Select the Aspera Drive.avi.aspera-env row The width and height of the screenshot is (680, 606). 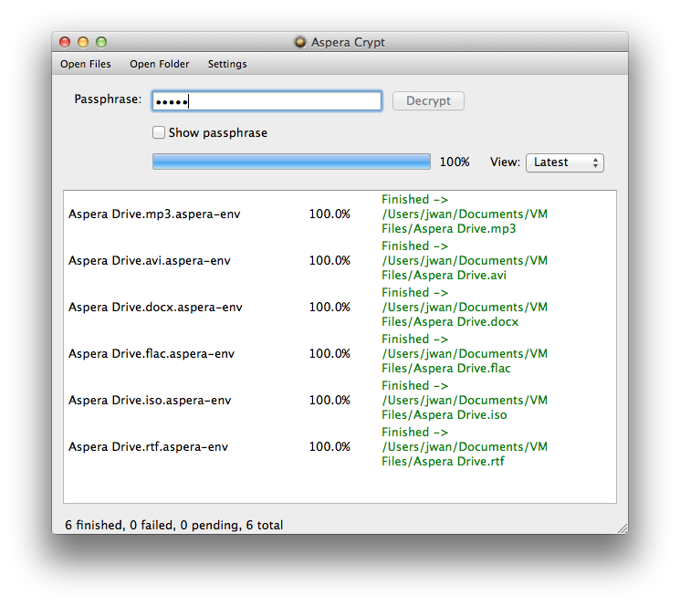[x=150, y=261]
